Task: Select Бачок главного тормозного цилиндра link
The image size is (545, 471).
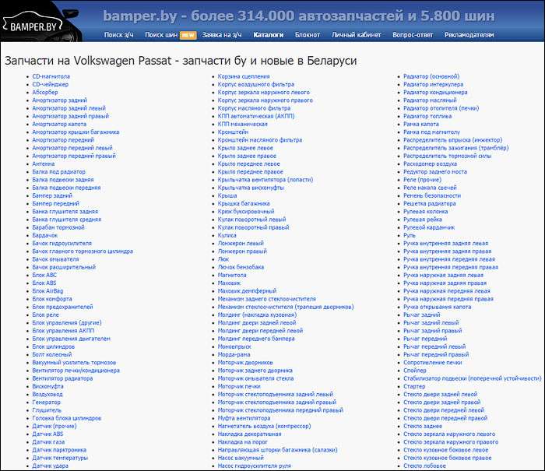Action: pos(83,251)
